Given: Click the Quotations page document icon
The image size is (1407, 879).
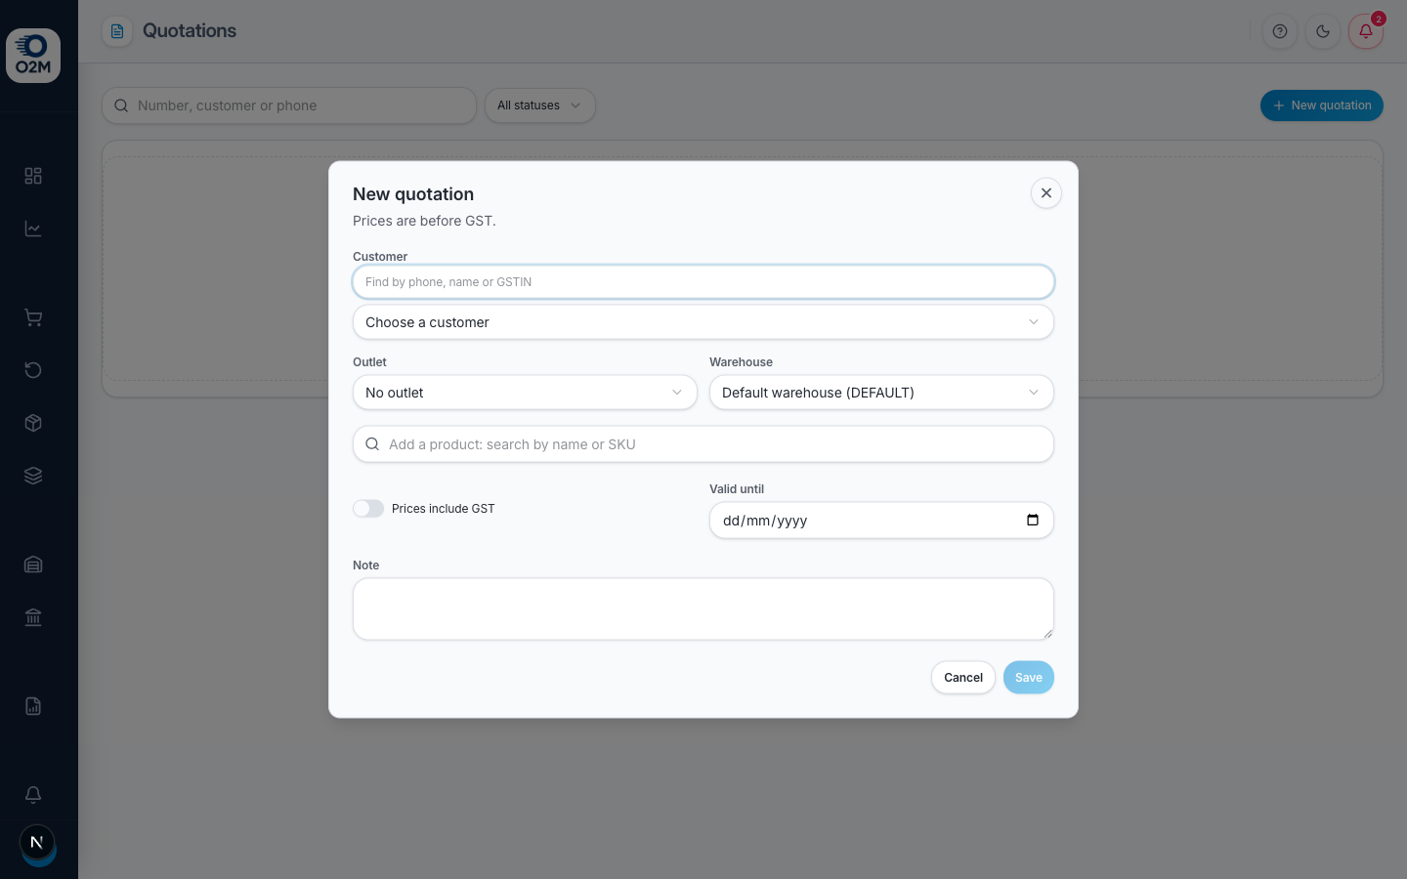Looking at the screenshot, I should [x=117, y=31].
